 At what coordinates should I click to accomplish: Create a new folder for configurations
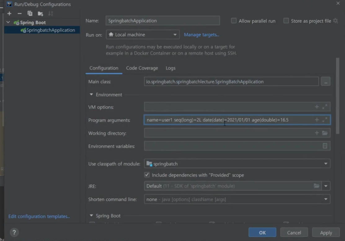click(40, 14)
